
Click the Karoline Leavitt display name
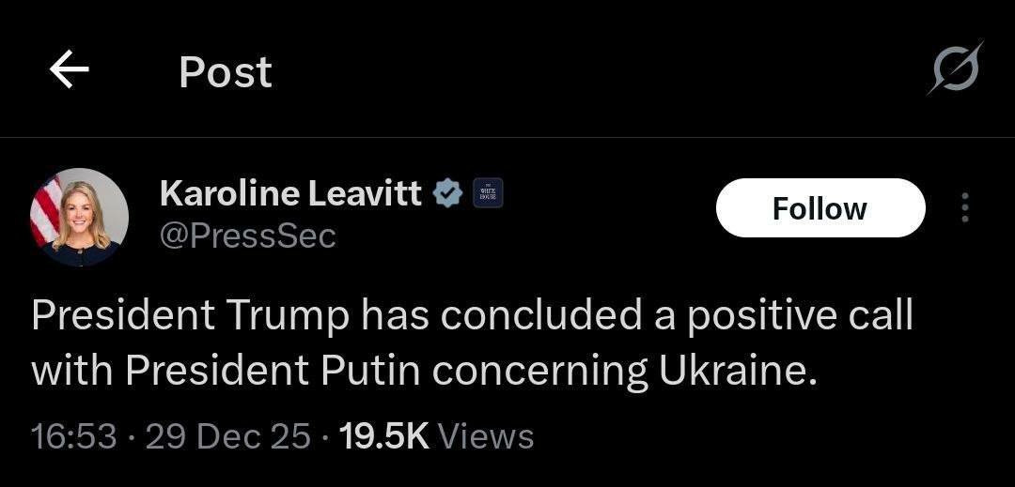[x=290, y=194]
